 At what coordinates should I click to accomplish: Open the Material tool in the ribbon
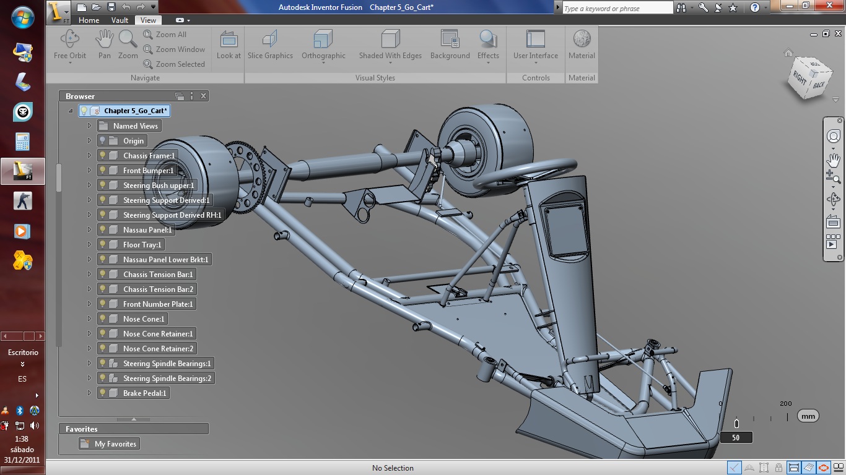581,43
